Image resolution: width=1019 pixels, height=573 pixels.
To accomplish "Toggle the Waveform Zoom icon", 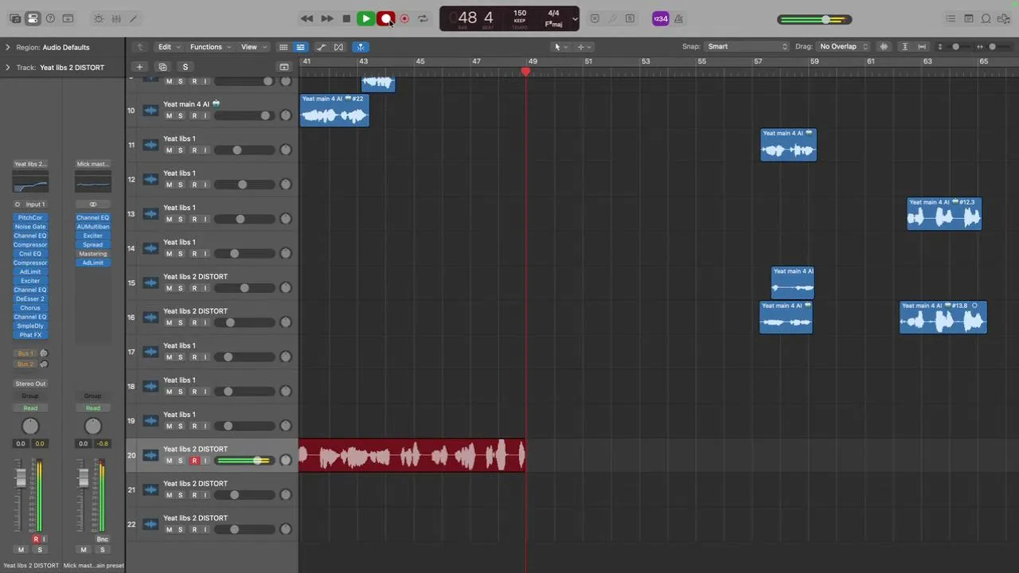I will (x=884, y=47).
